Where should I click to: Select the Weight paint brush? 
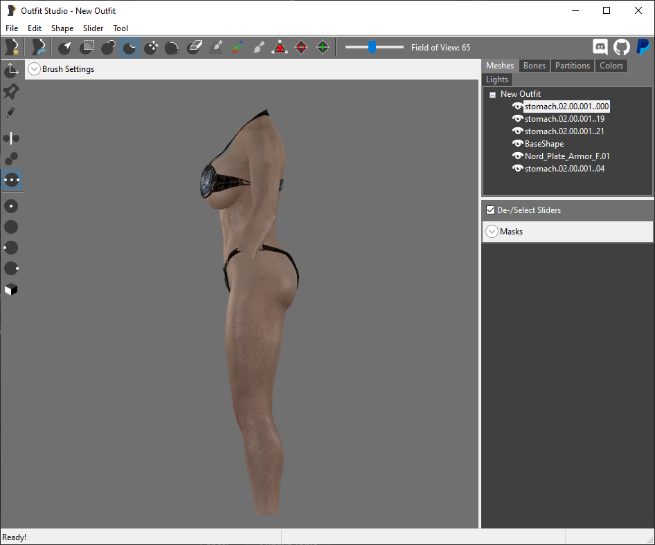click(x=216, y=48)
